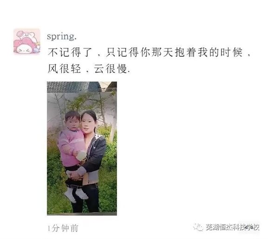Select the phrase "不记得了" in the post
268x239 pixels.
[70, 52]
